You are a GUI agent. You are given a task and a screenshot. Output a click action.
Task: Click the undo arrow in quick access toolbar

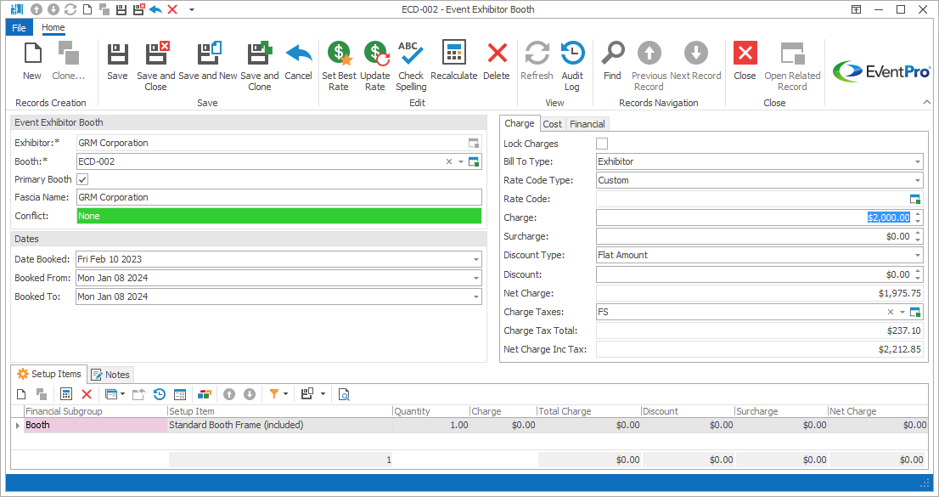click(155, 9)
